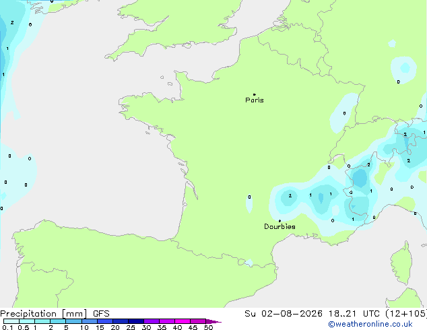This screenshot has height=330, width=427.
Task: Click the forecast date 'Su 02-08-2026'
Action: [x=284, y=314]
